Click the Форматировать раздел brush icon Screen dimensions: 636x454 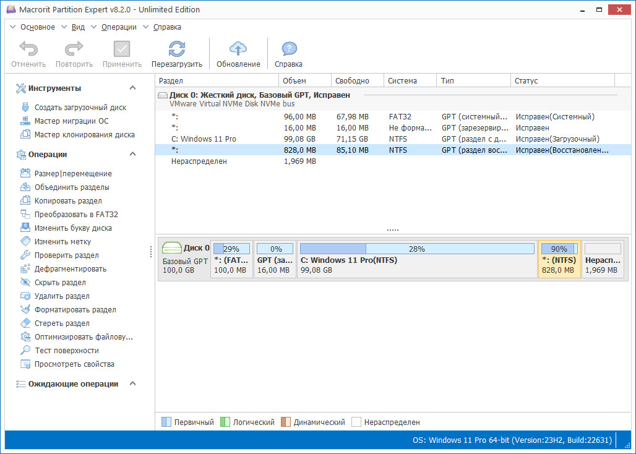25,310
